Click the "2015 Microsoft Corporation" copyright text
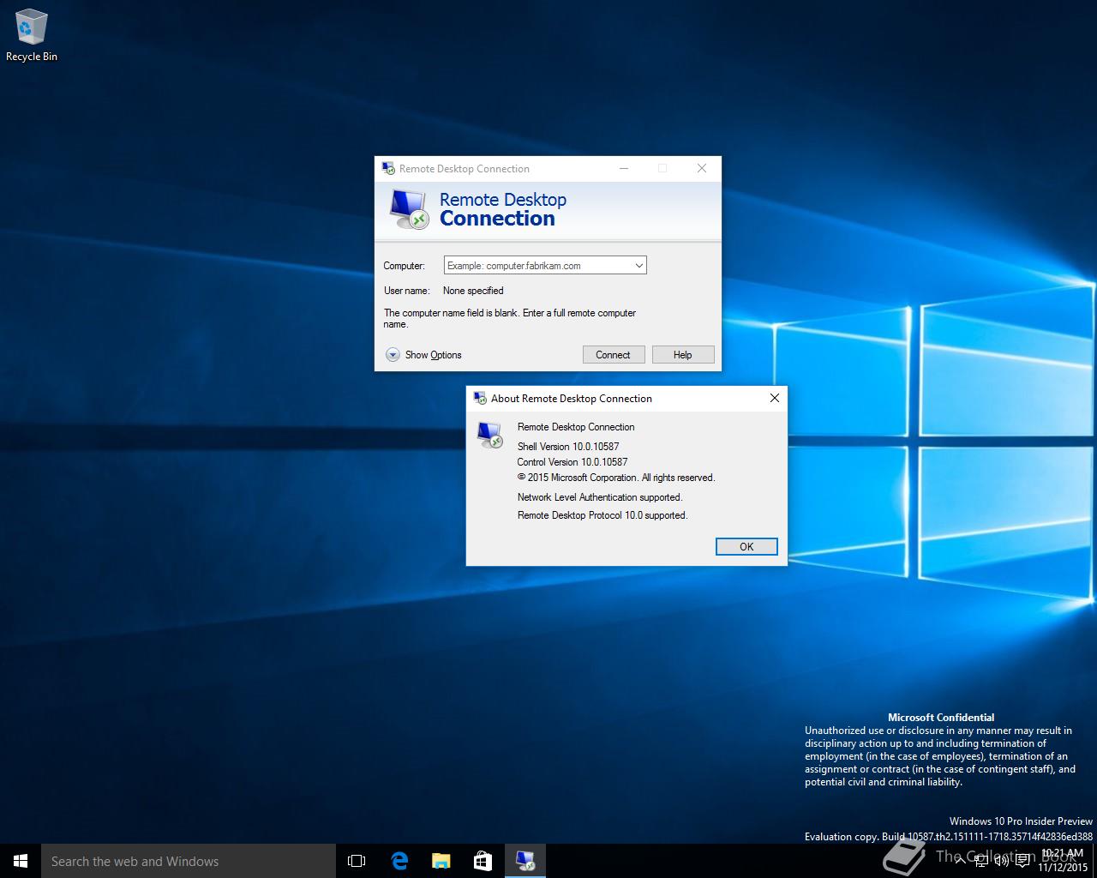This screenshot has width=1097, height=878. click(x=616, y=478)
